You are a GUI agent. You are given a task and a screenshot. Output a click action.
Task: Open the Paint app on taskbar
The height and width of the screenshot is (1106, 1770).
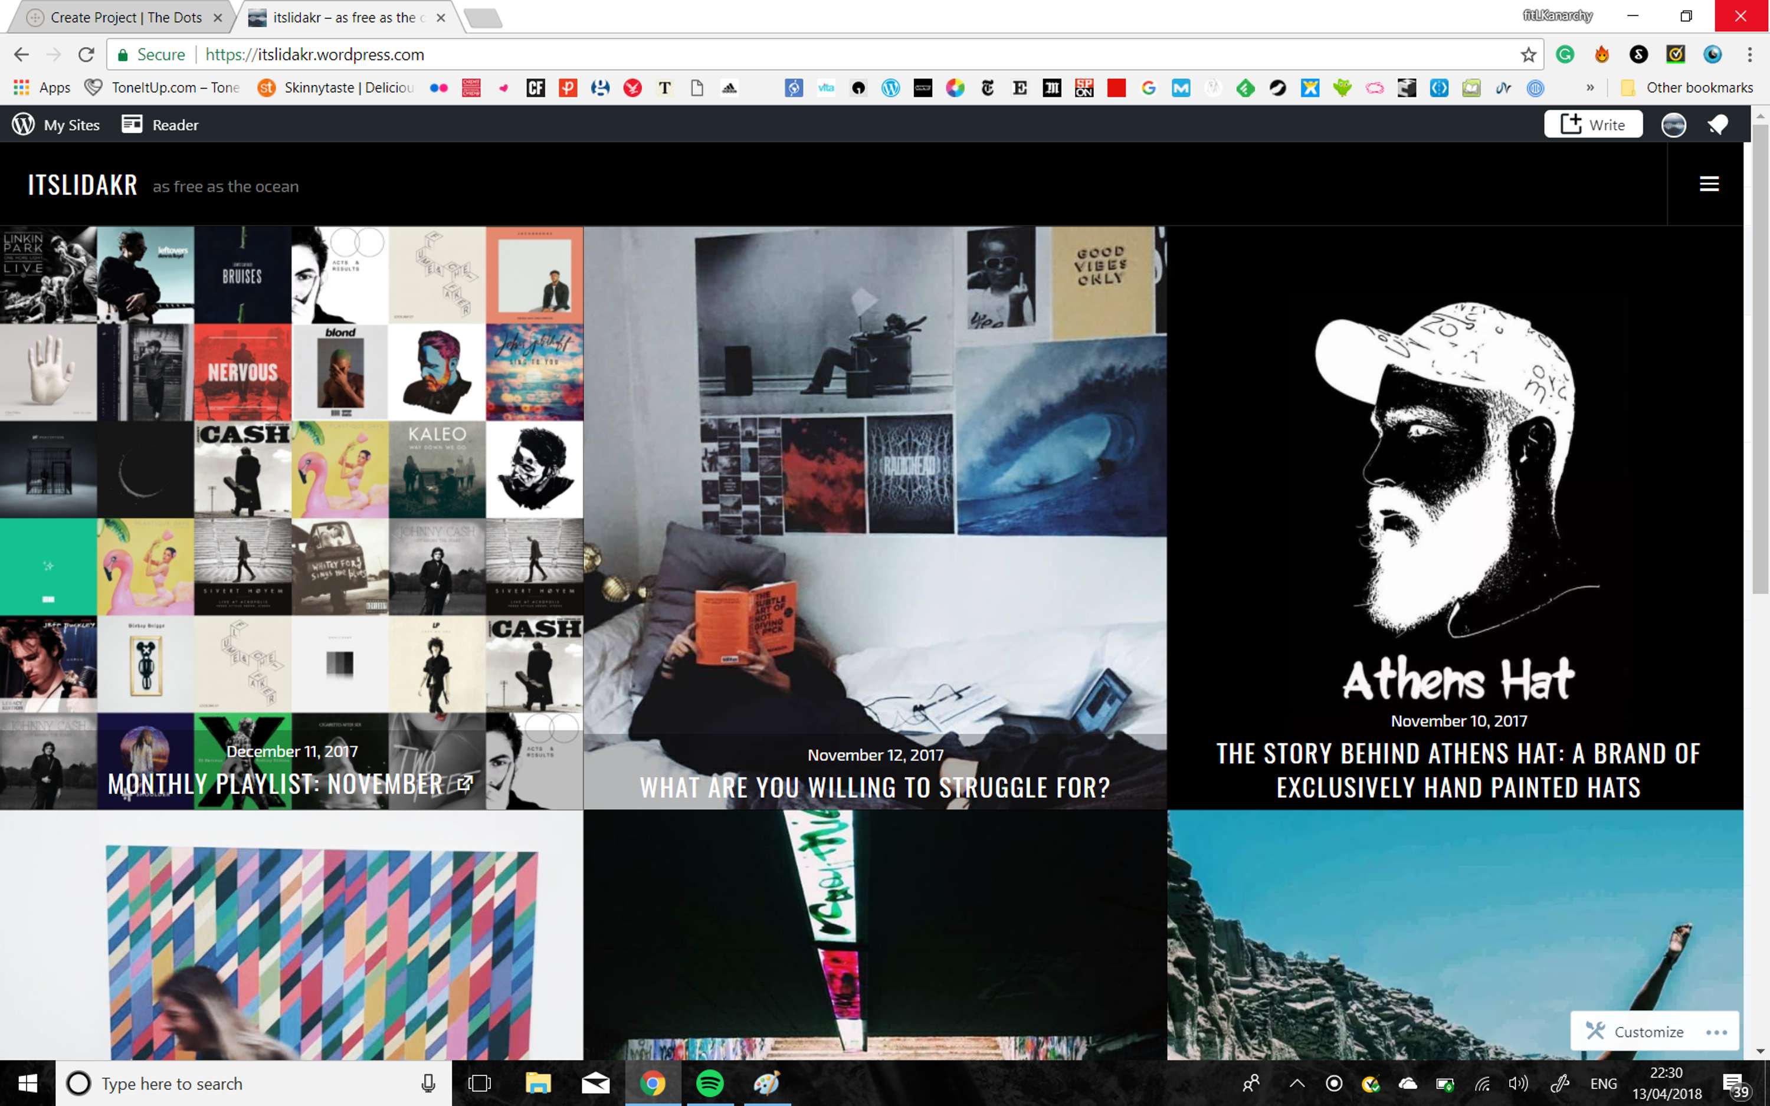tap(766, 1084)
